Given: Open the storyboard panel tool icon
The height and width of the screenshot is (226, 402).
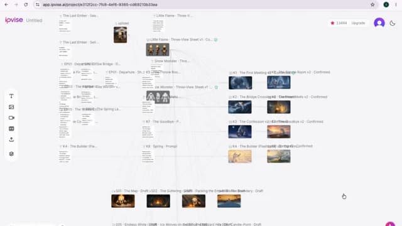Looking at the screenshot, I should [11, 129].
